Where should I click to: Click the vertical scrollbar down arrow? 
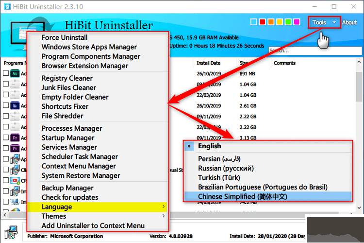pos(359,208)
